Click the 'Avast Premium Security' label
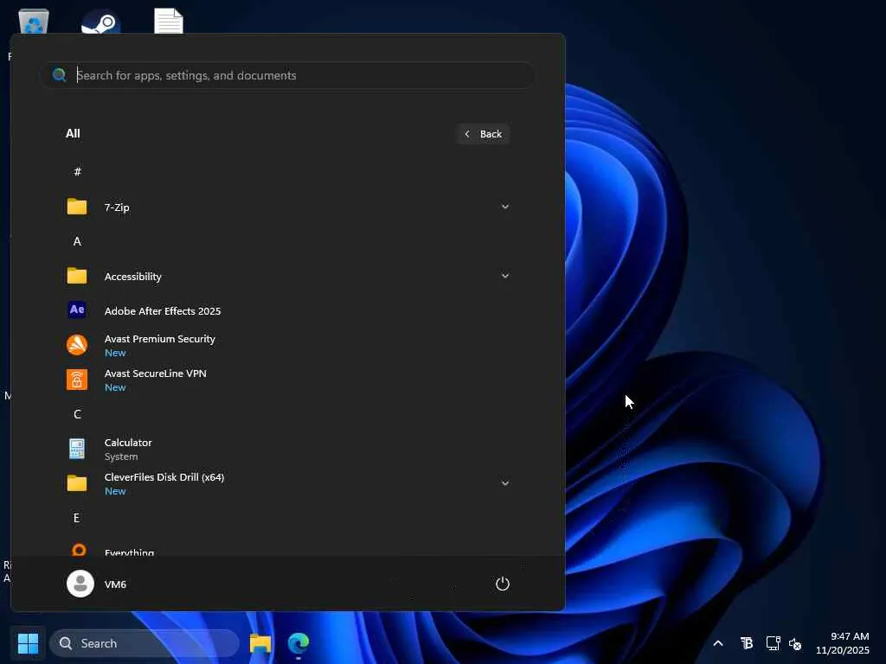 pos(160,339)
